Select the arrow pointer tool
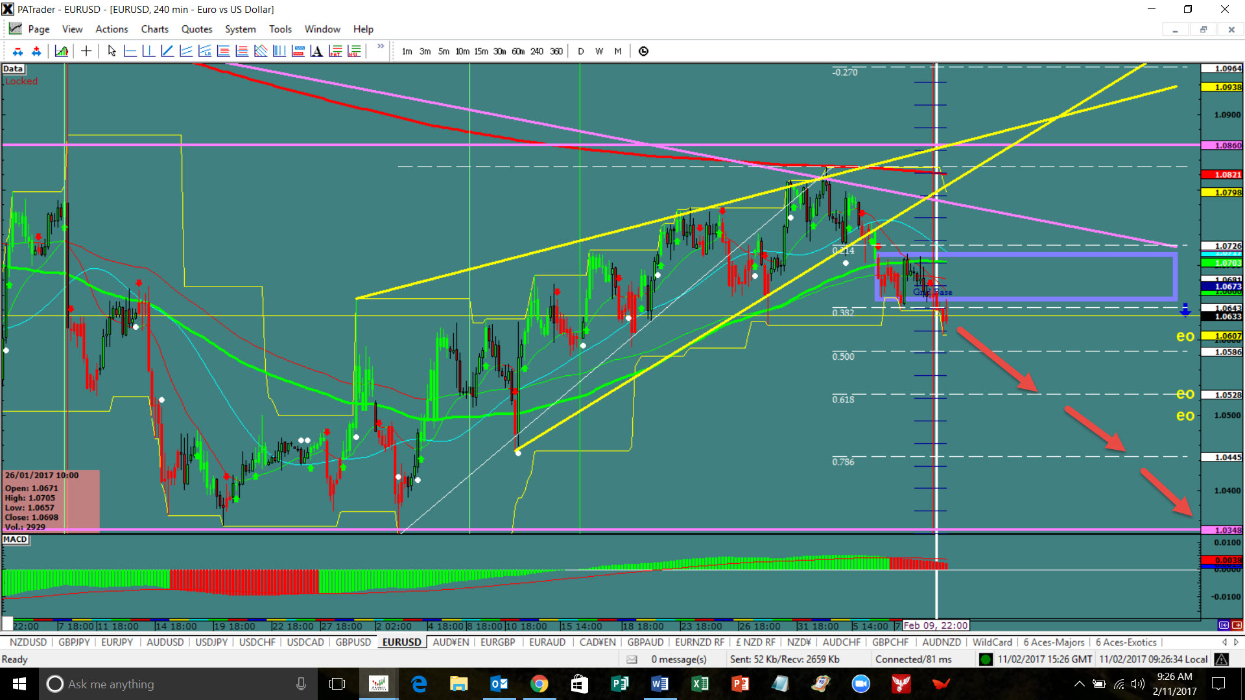Screen dimensions: 1245x700 click(x=112, y=51)
